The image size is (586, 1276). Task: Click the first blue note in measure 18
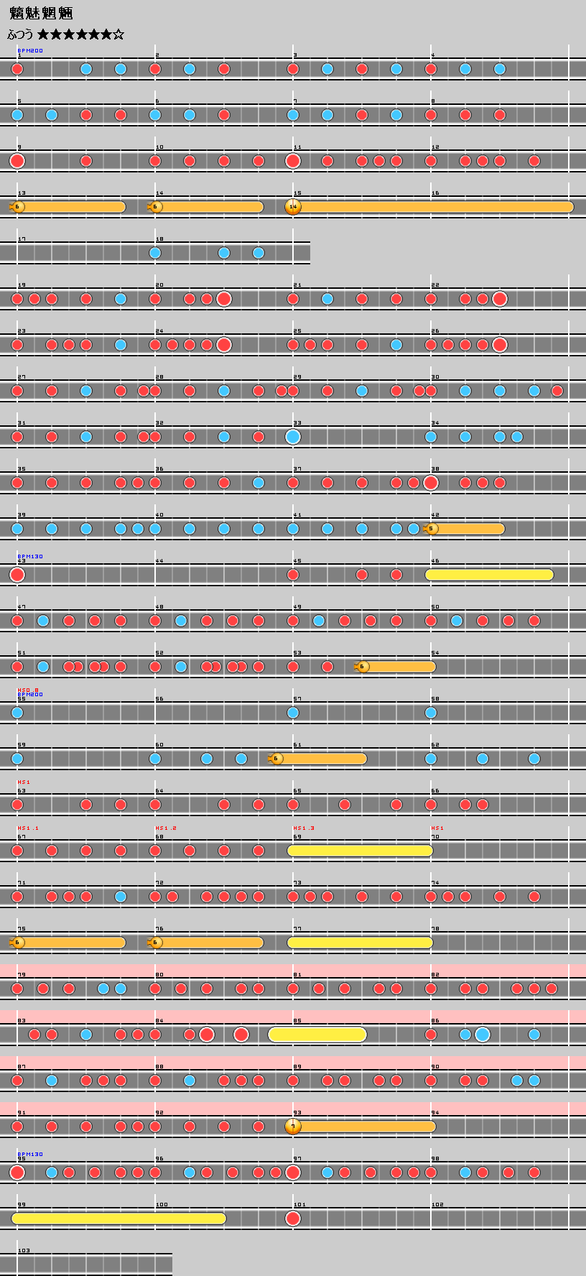coord(155,253)
